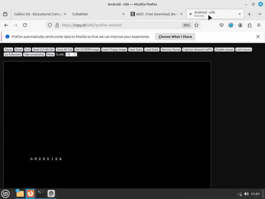Click the 11:31 clock in taskbar
The width and height of the screenshot is (265, 199).
click(x=255, y=194)
